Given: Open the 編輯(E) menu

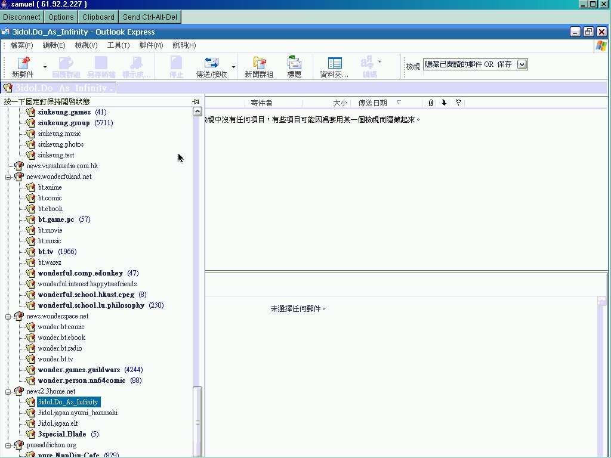Looking at the screenshot, I should [54, 45].
